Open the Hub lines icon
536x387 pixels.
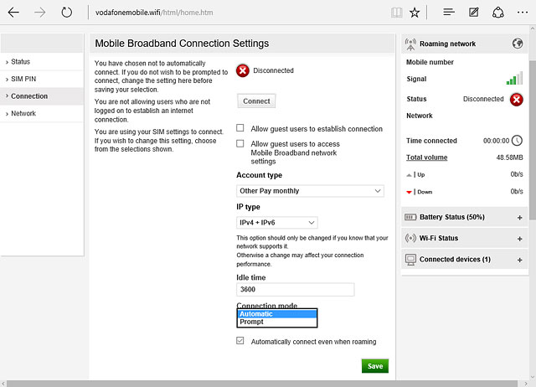pyautogui.click(x=449, y=13)
